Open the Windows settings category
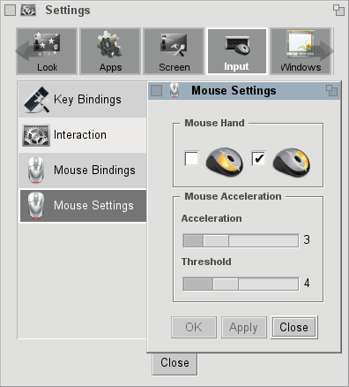This screenshot has width=349, height=387. coord(301,51)
